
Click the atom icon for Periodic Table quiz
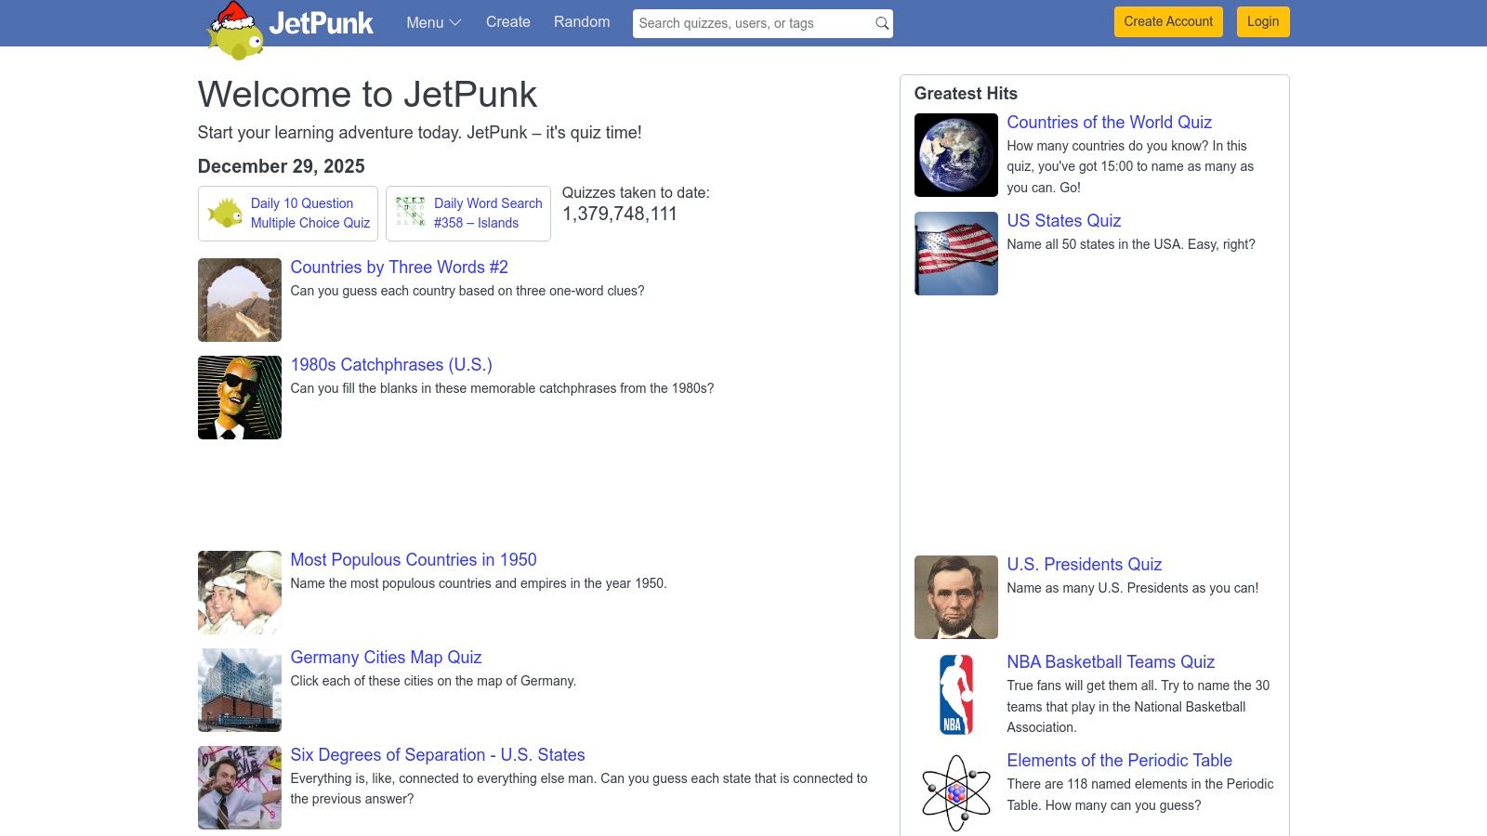click(x=954, y=791)
